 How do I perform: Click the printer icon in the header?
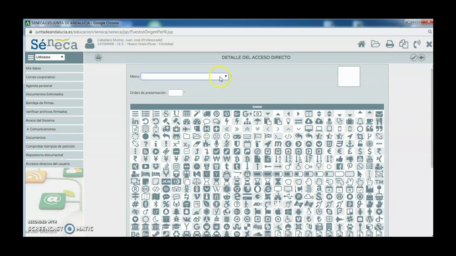[x=390, y=44]
